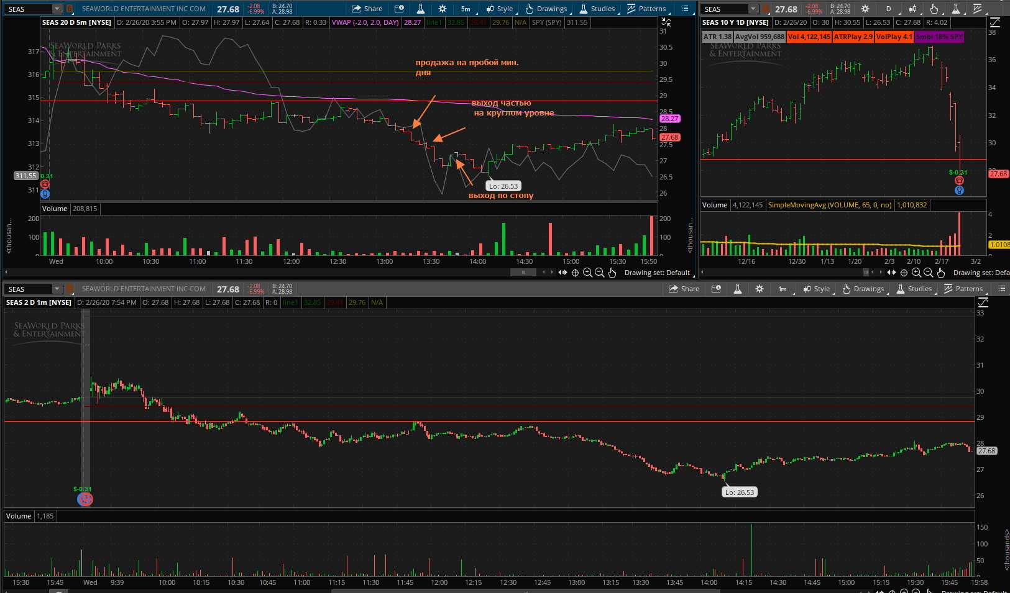The width and height of the screenshot is (1010, 593).
Task: Open flask icon next to gear in bottom chart
Action: [738, 289]
